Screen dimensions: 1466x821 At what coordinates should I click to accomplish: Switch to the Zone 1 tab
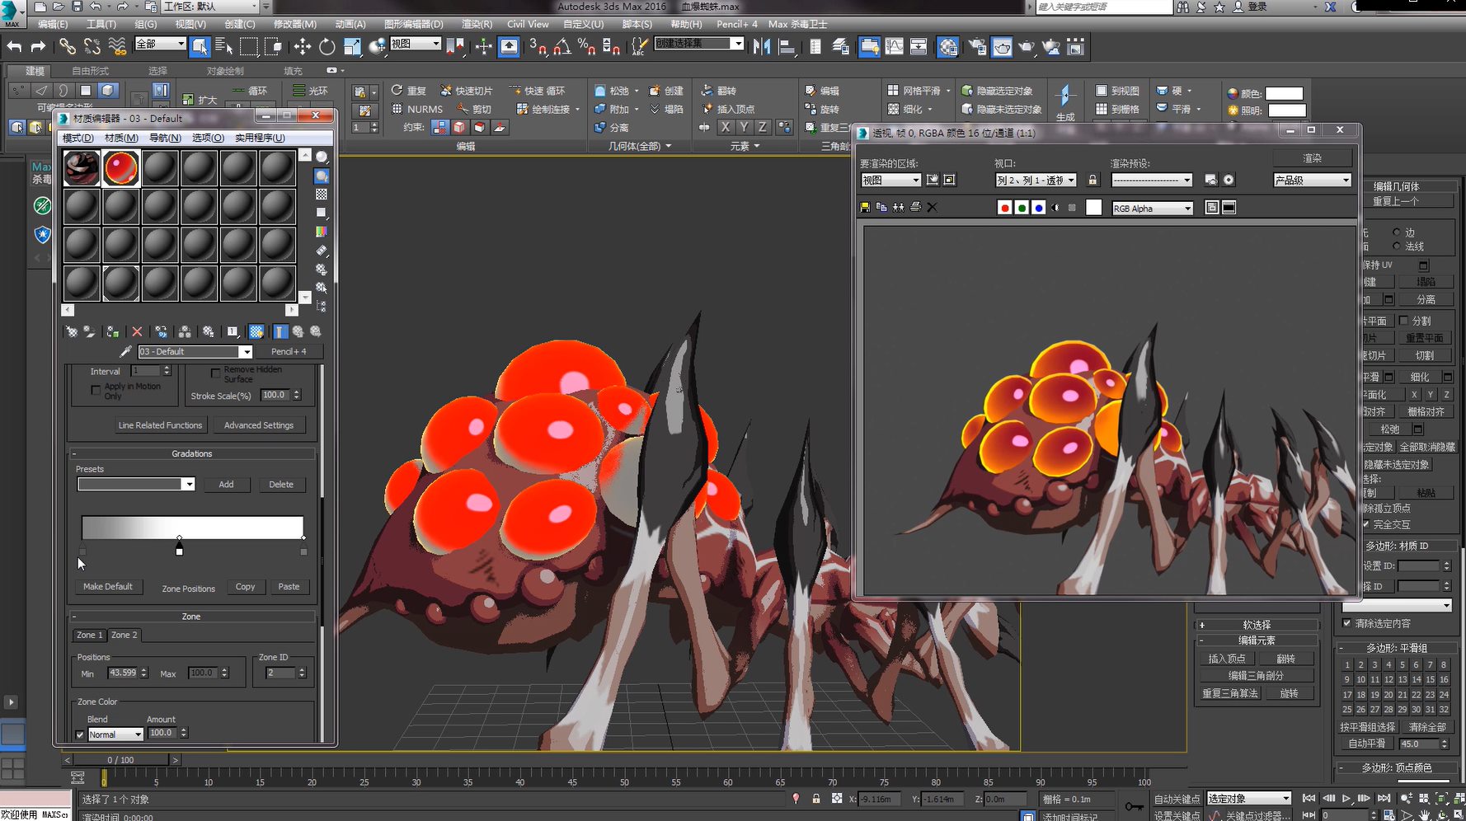[89, 635]
